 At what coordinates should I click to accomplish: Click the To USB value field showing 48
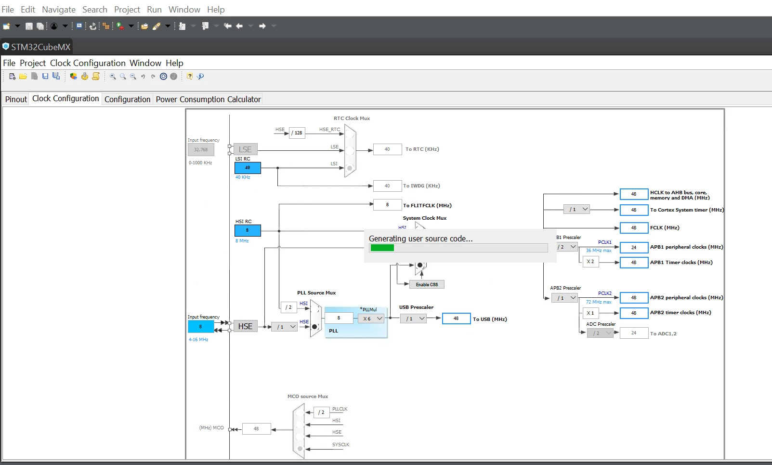(456, 319)
